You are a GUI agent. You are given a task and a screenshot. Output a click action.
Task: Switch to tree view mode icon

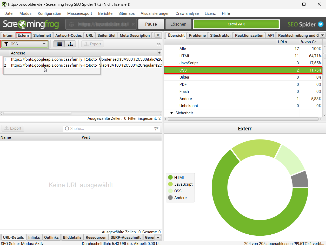[70, 44]
